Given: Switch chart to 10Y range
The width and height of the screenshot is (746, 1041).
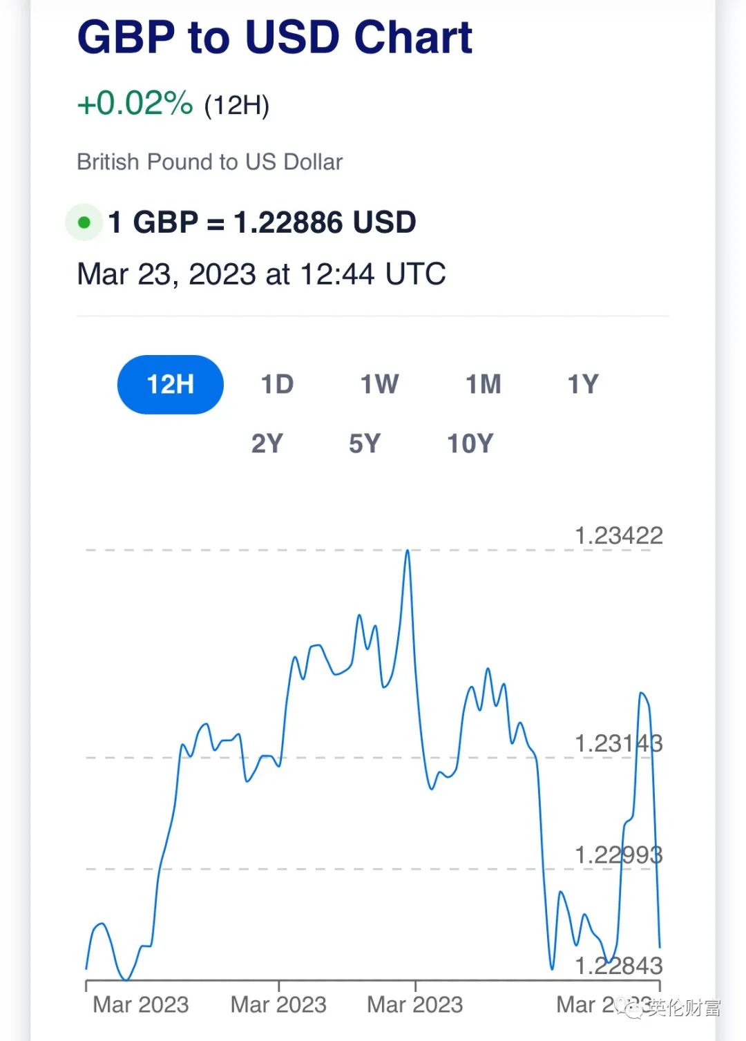Looking at the screenshot, I should pos(470,443).
